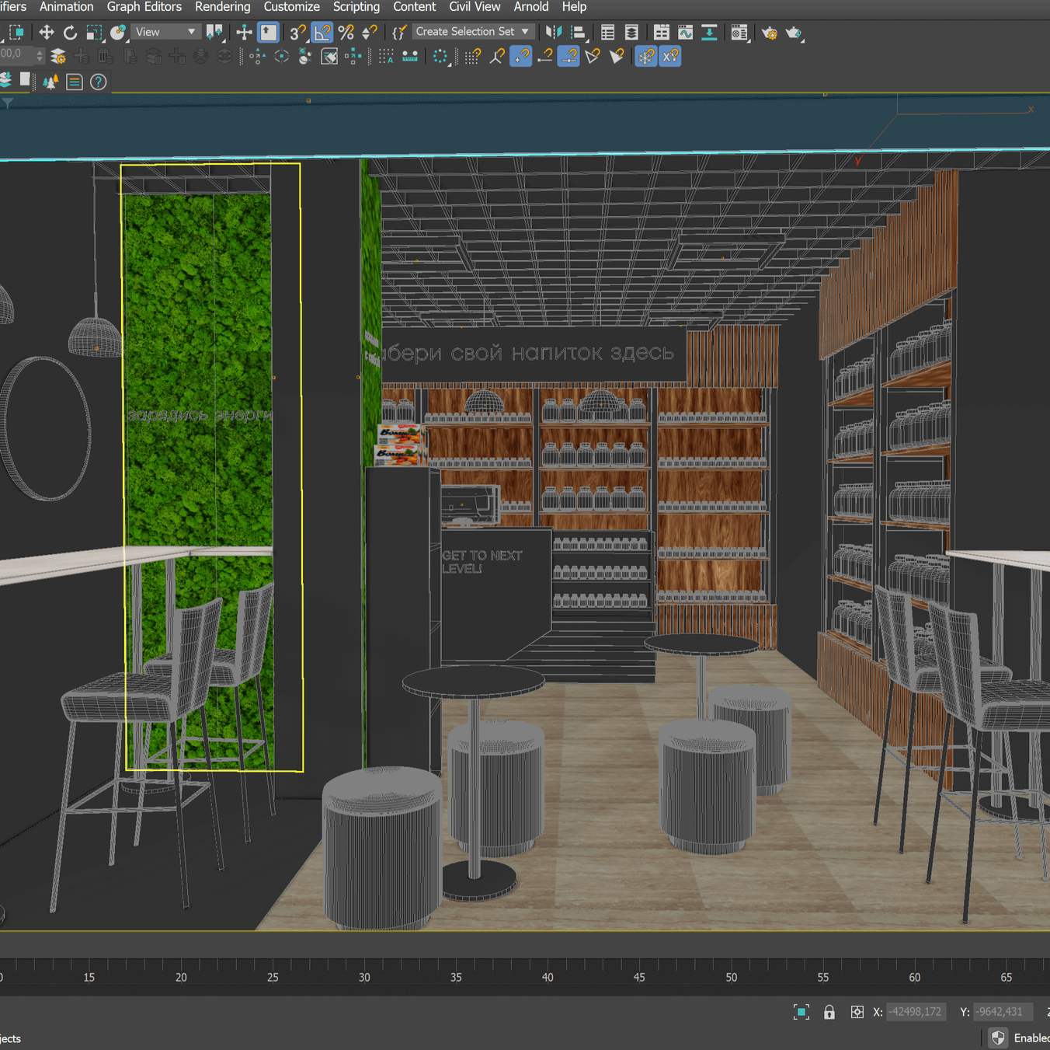Screen dimensions: 1050x1050
Task: Open the Render Setup dialog
Action: [x=768, y=32]
